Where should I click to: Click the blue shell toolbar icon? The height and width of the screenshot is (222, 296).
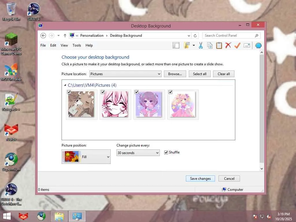coord(258,45)
